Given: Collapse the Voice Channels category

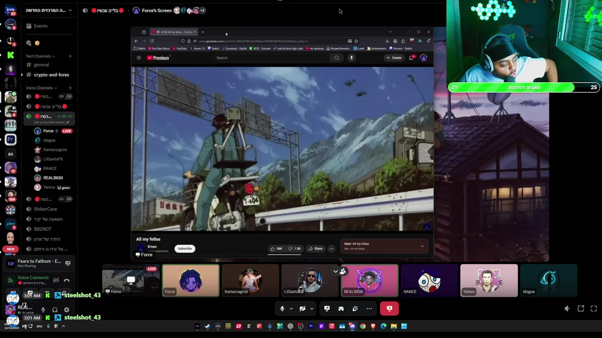Looking at the screenshot, I should tap(41, 88).
